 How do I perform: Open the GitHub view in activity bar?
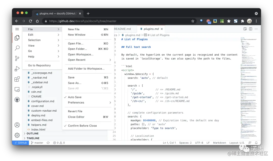(x=17, y=100)
